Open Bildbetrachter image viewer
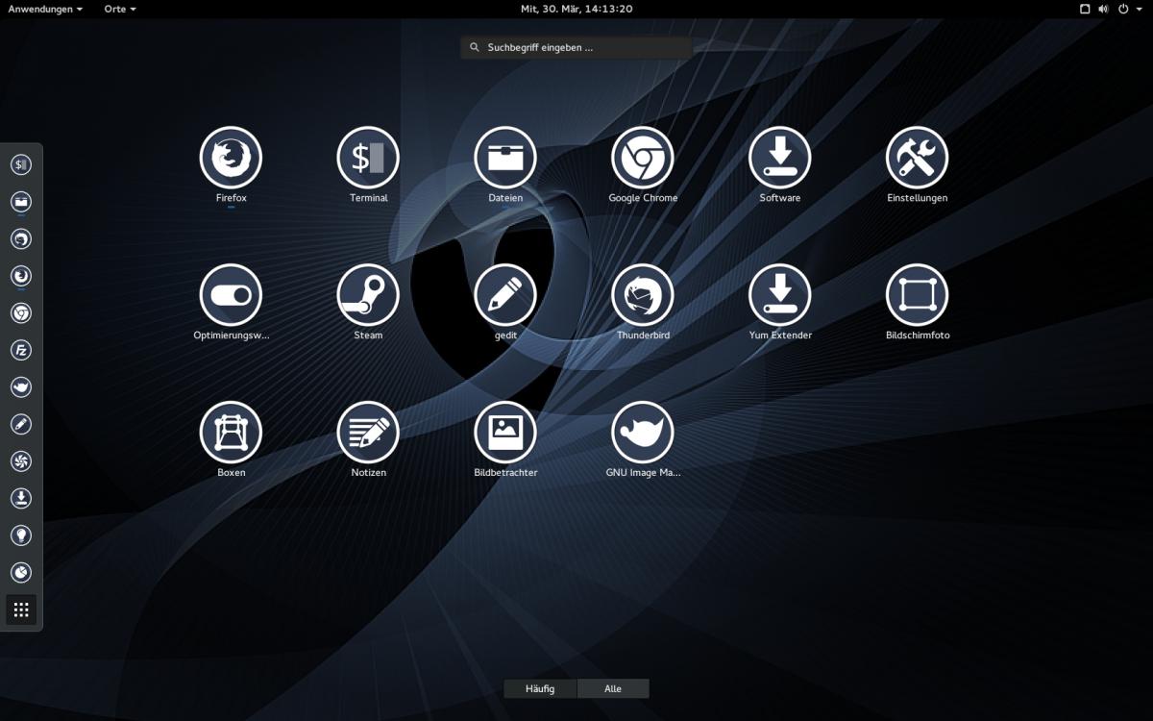The image size is (1153, 721). point(505,433)
